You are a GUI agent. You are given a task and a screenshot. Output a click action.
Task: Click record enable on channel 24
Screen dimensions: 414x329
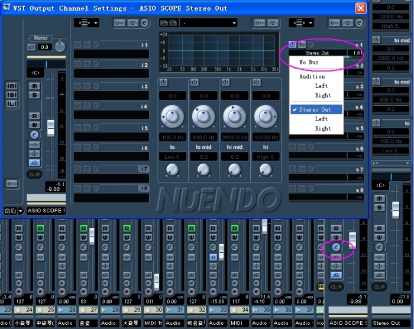pos(19,292)
